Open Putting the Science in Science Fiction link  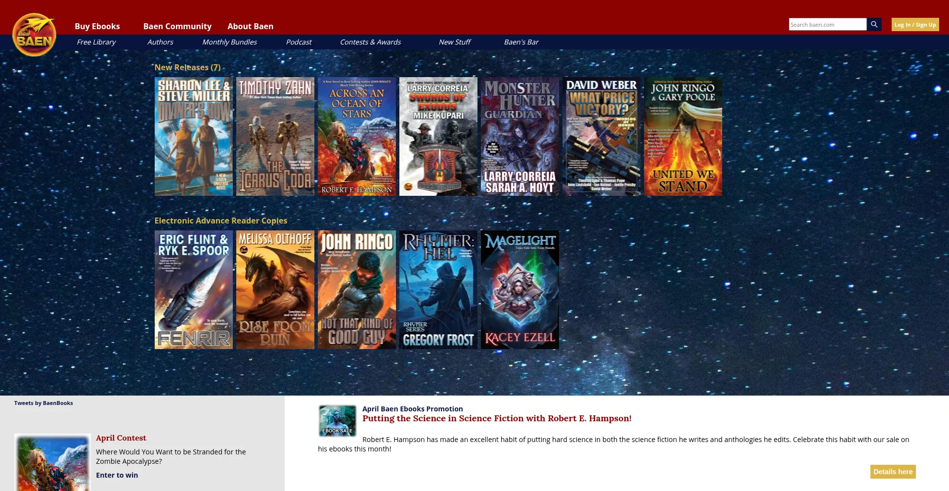[497, 418]
